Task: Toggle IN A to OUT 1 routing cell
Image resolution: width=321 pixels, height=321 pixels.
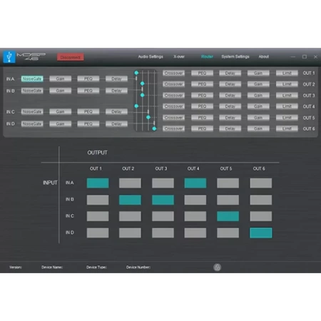Action: 98,183
